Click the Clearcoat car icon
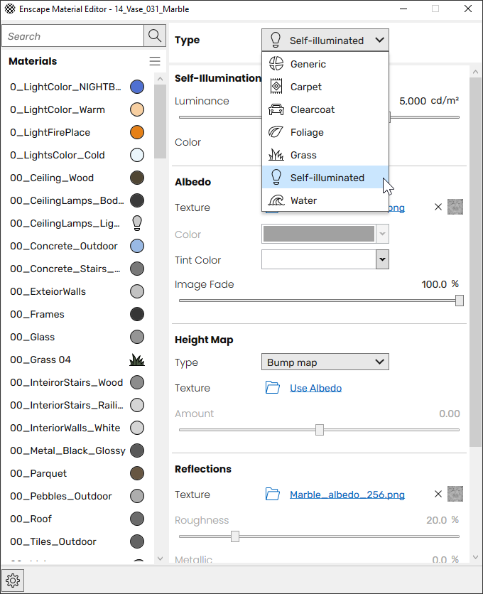The height and width of the screenshot is (594, 483). click(276, 109)
